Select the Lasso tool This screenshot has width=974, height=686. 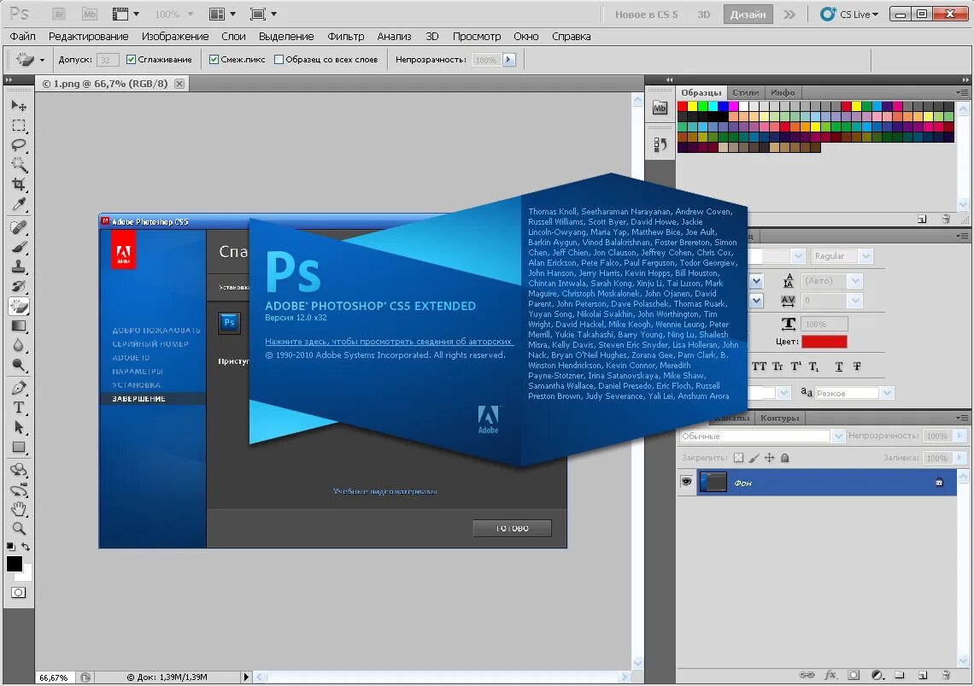19,145
